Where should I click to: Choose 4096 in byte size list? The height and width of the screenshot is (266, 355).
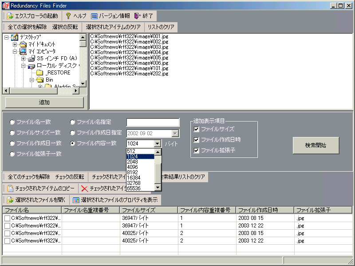coord(140,167)
